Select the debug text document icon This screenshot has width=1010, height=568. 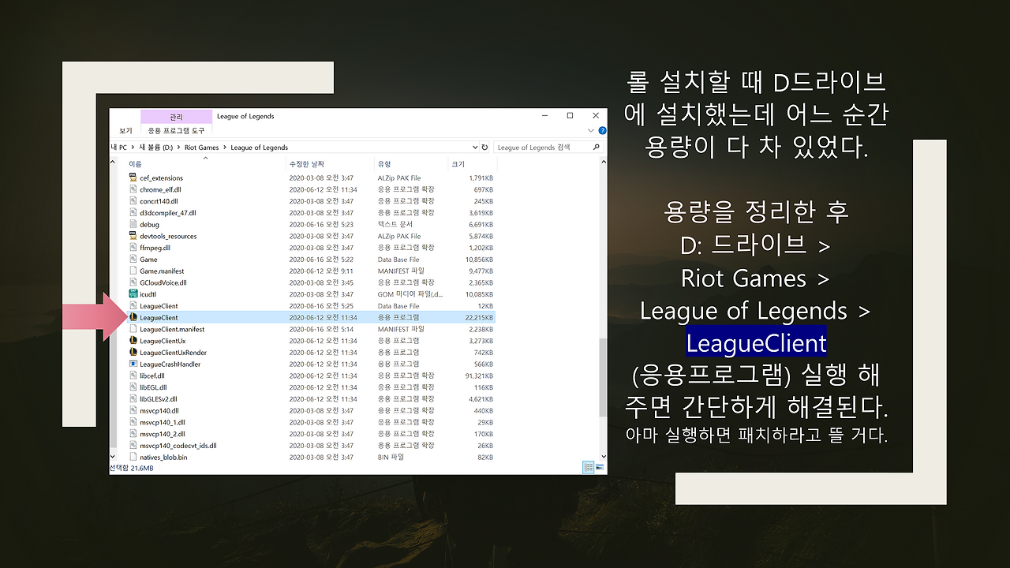[x=133, y=224]
